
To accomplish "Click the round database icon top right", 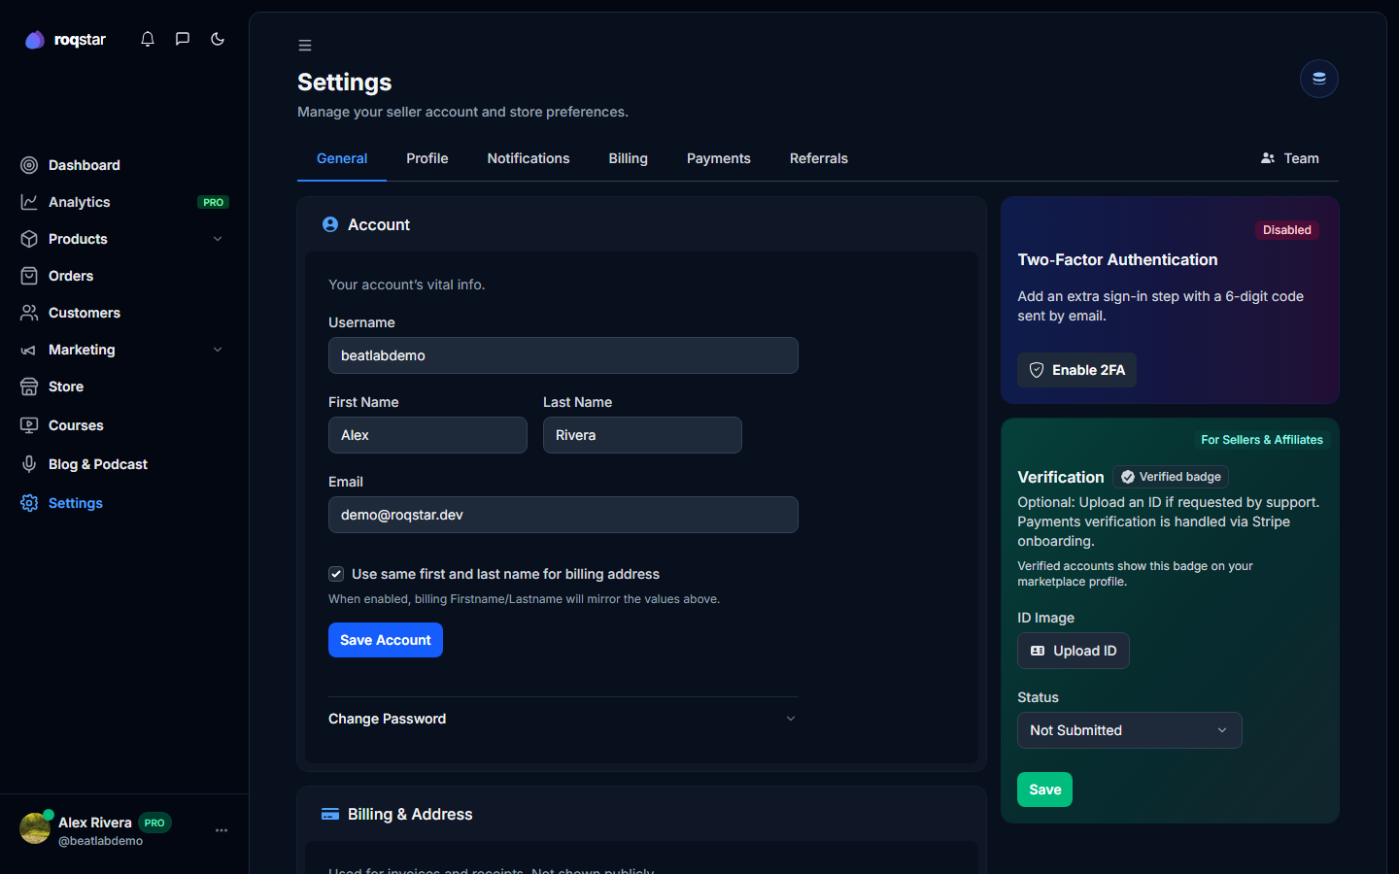I will 1319,79.
